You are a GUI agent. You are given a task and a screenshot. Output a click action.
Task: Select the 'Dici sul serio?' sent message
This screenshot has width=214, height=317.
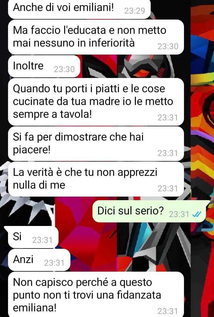point(150,211)
